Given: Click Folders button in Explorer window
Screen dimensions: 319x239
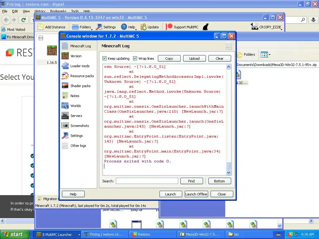Looking at the screenshot, I should [x=246, y=54].
